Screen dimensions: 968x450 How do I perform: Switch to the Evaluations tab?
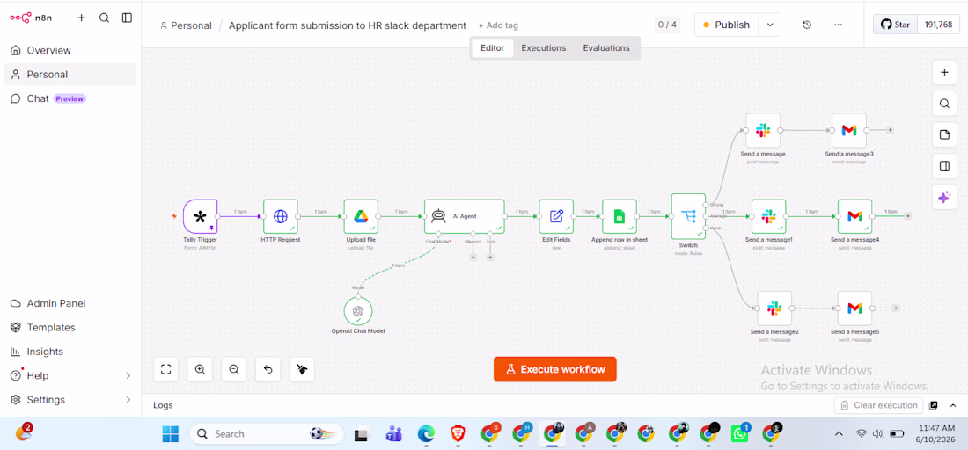(x=606, y=48)
